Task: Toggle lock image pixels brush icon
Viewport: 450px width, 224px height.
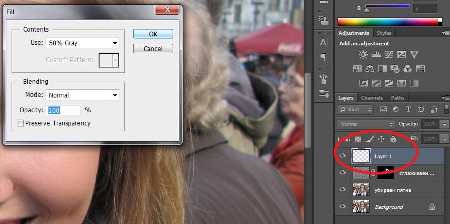Action: click(x=369, y=140)
